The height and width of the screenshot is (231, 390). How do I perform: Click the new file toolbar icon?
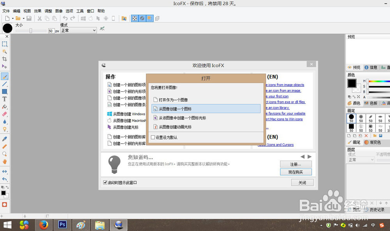pyautogui.click(x=7, y=18)
